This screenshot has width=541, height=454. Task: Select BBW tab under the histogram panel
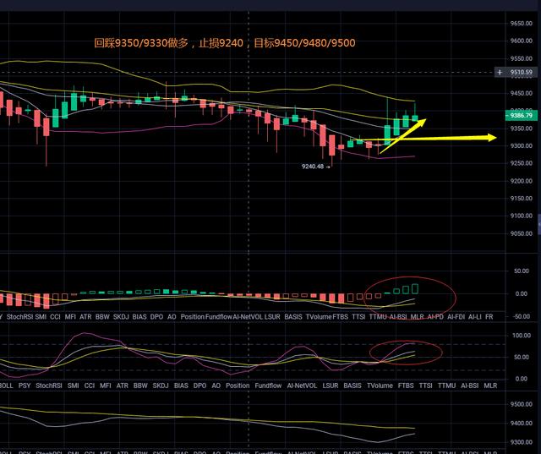pos(102,317)
